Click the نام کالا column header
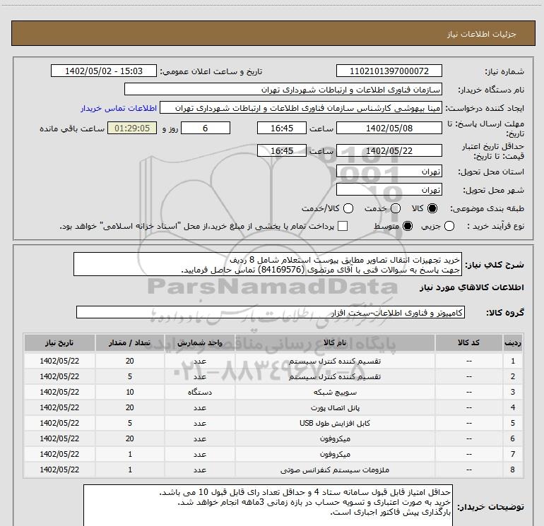Screen dimensions: 544x526 pyautogui.click(x=335, y=343)
